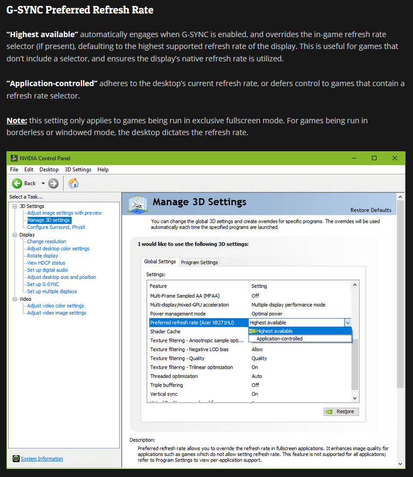Select Adjust image settings with preview
This screenshot has width=413, height=477.
click(x=64, y=213)
